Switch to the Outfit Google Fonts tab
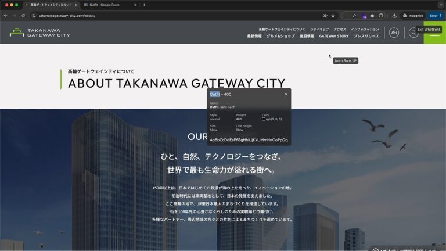The image size is (446, 251). pyautogui.click(x=110, y=5)
